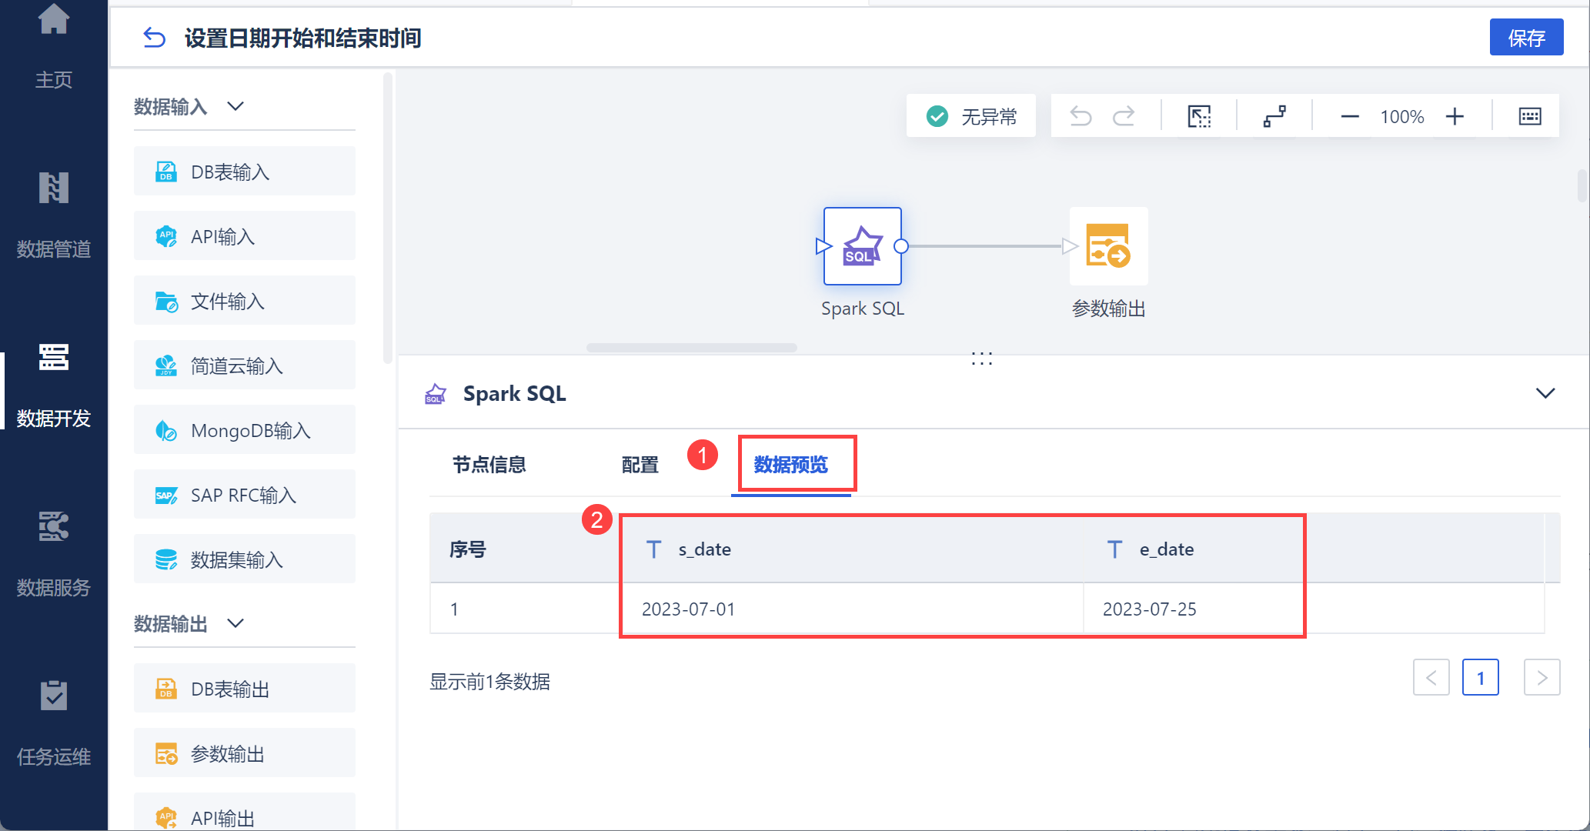
Task: Zoom in with the plus button
Action: [1455, 116]
